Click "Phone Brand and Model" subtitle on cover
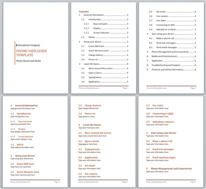This screenshot has width=206, height=189. pos(28,61)
